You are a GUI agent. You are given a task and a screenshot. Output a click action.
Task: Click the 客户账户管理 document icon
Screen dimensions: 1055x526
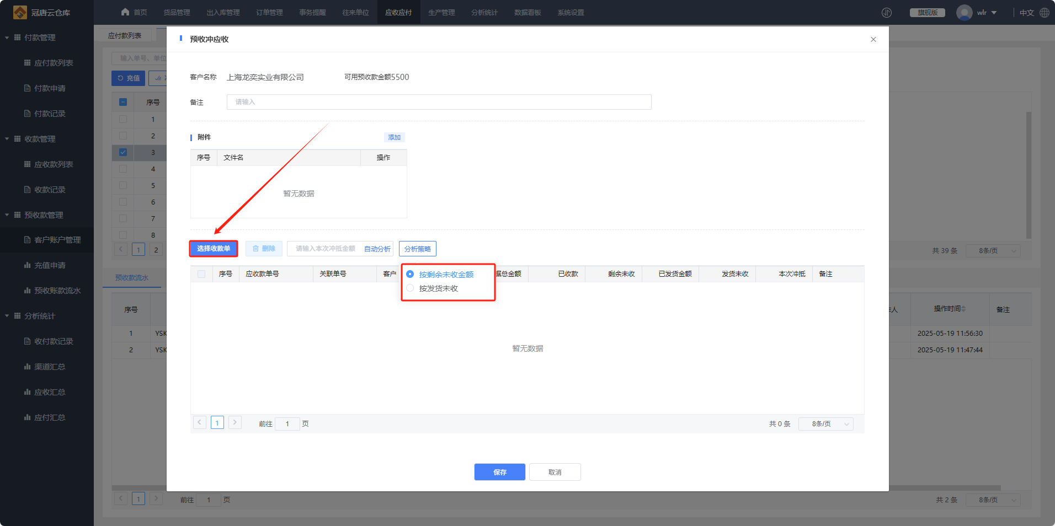point(27,240)
